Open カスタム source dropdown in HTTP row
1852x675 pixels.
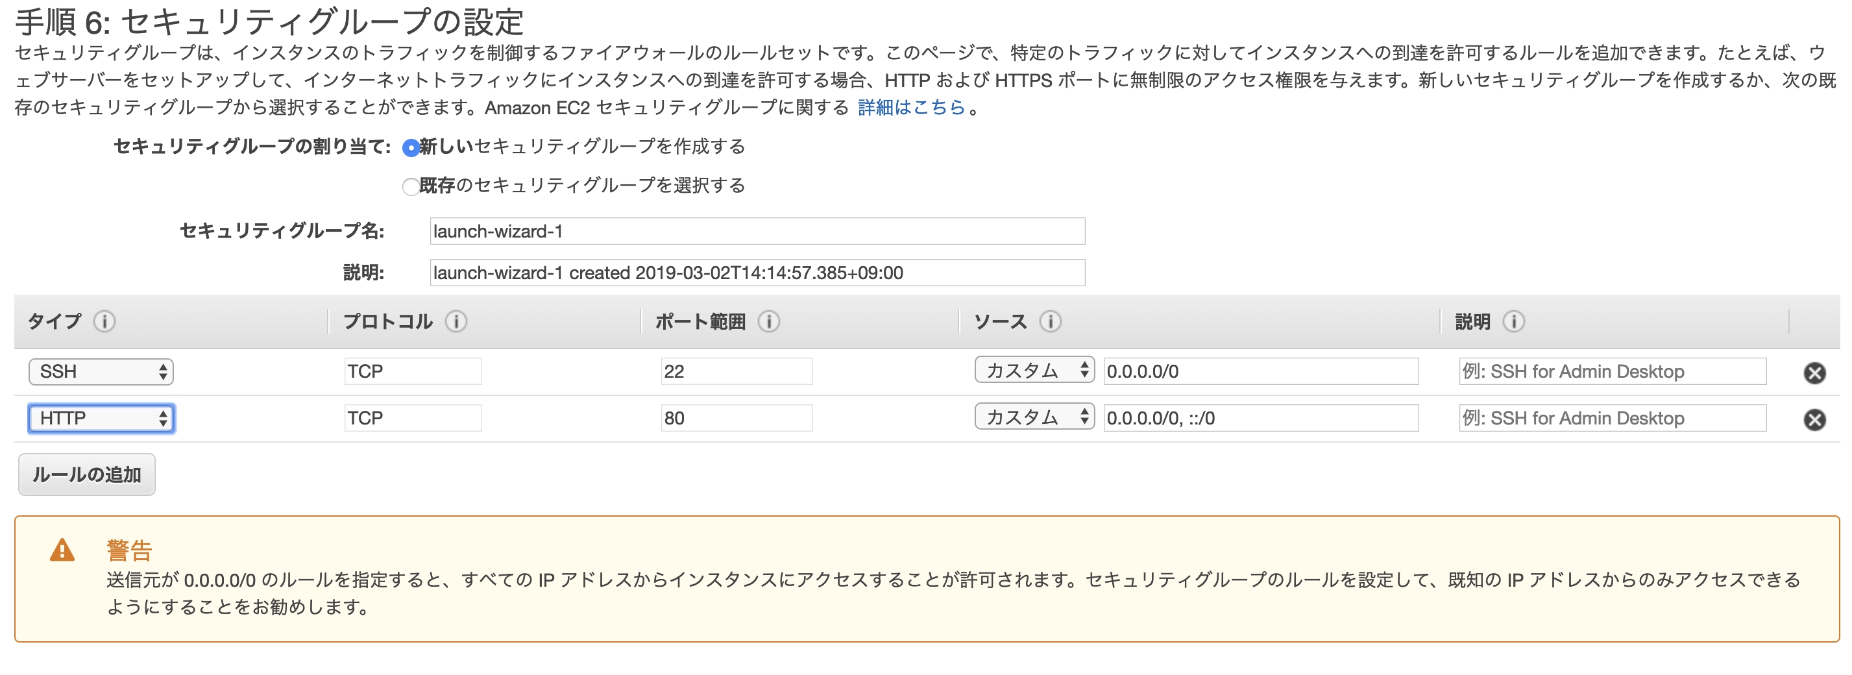(1034, 417)
